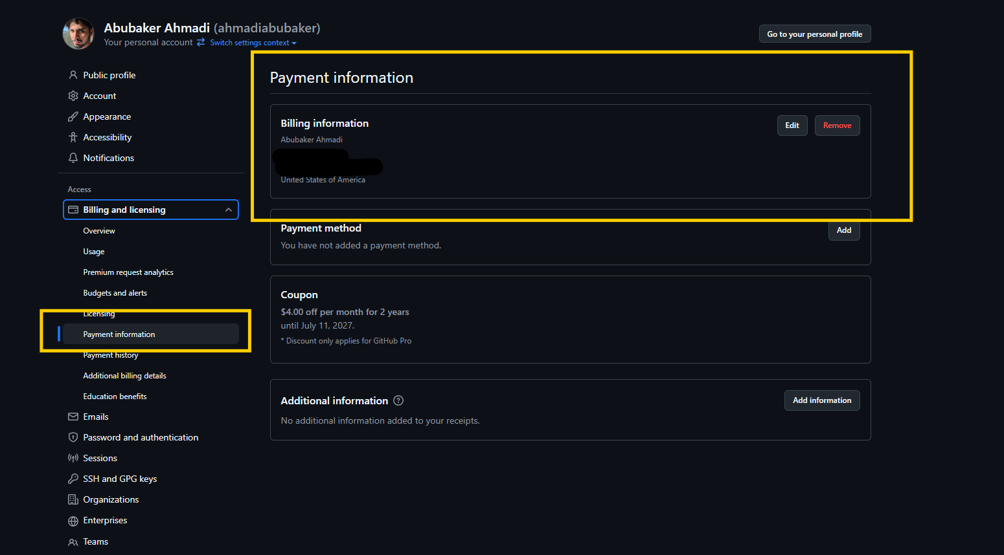Open the Payment history page
Screen dimensions: 1004x555
coord(111,355)
